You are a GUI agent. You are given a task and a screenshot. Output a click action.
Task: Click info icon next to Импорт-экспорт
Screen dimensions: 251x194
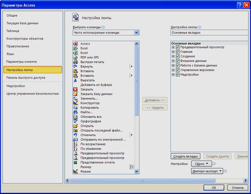[x=225, y=171]
